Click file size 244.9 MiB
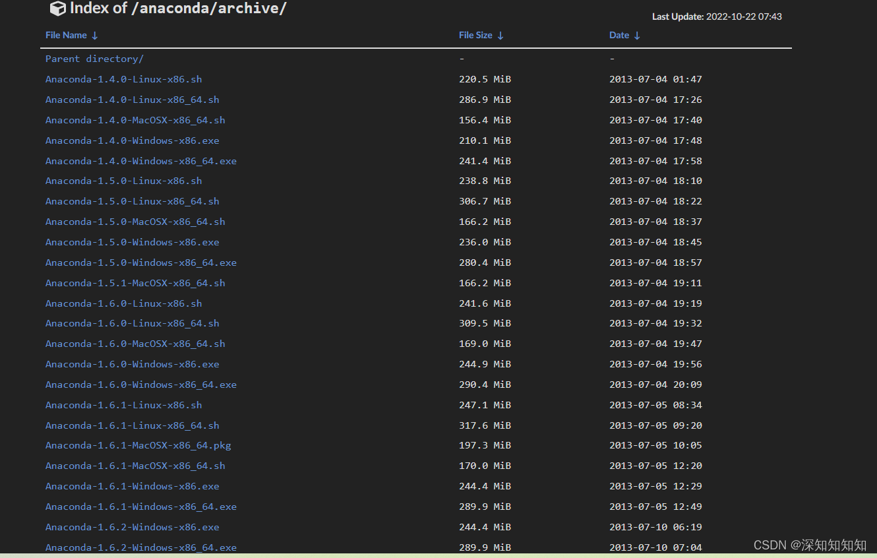The height and width of the screenshot is (558, 877). click(x=485, y=364)
